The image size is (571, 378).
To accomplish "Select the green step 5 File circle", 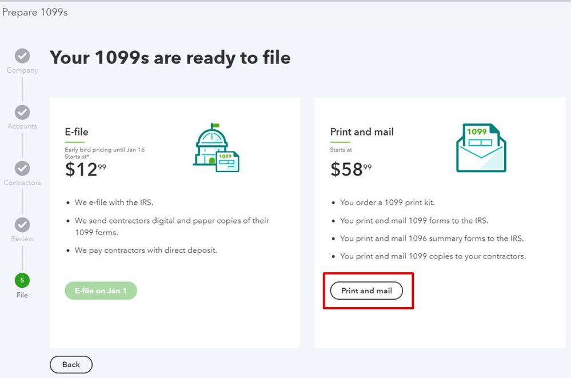I will [22, 280].
